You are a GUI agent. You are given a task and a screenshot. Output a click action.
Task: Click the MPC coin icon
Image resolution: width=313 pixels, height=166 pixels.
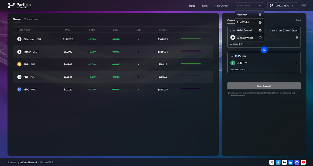coord(19,90)
